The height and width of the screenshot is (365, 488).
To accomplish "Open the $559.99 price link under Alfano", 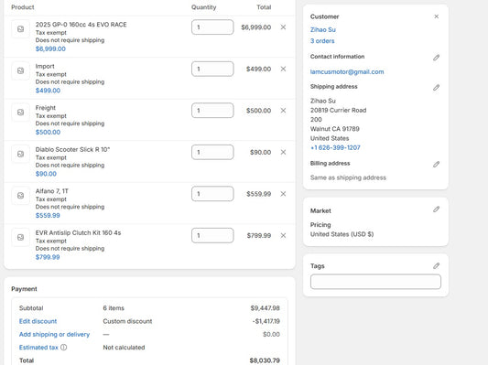I will pos(48,216).
